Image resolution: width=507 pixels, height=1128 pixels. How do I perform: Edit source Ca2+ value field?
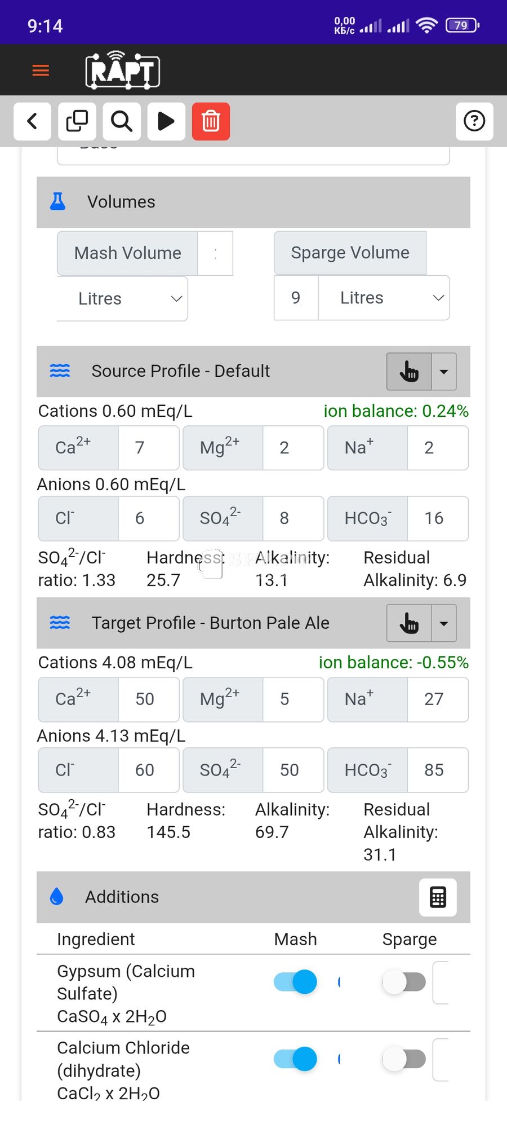[148, 448]
